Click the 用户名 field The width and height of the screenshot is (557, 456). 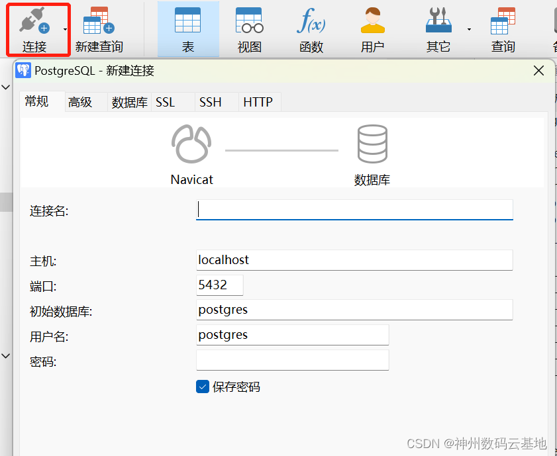[292, 335]
